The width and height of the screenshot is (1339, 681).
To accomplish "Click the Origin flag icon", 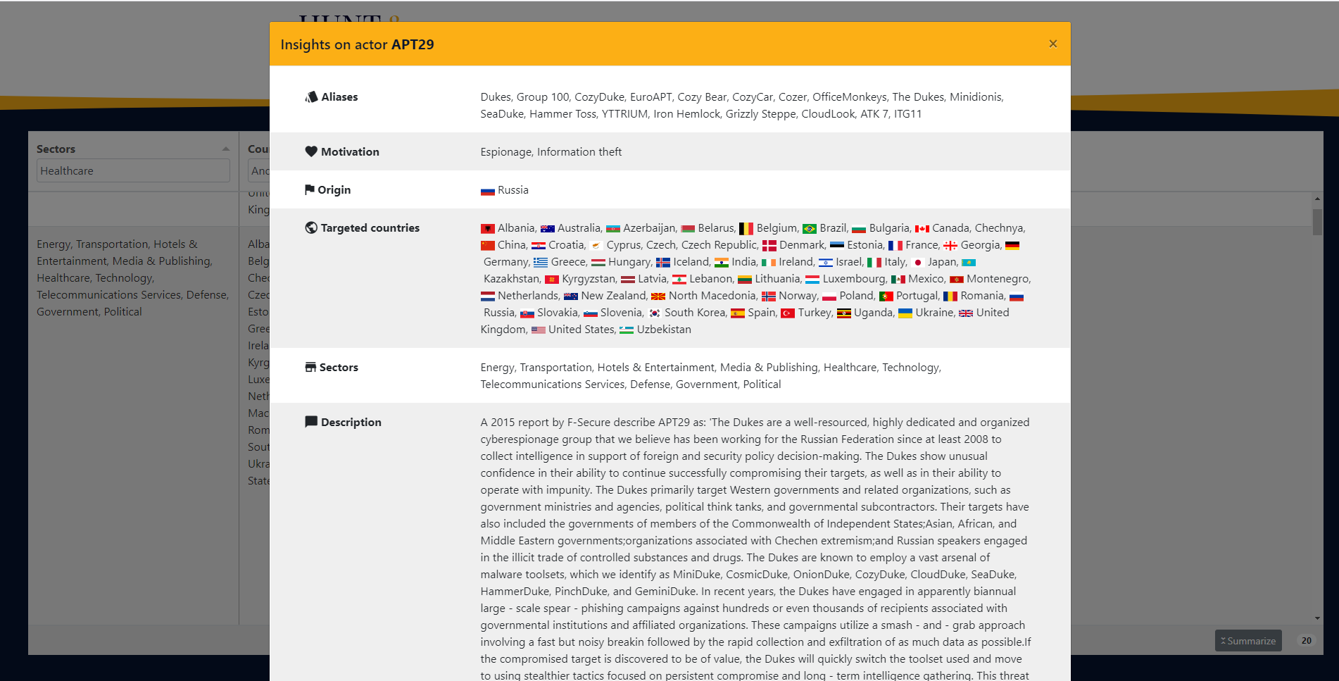I will click(310, 189).
